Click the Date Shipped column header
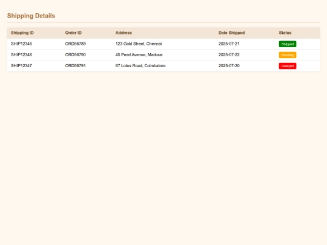 pos(231,33)
